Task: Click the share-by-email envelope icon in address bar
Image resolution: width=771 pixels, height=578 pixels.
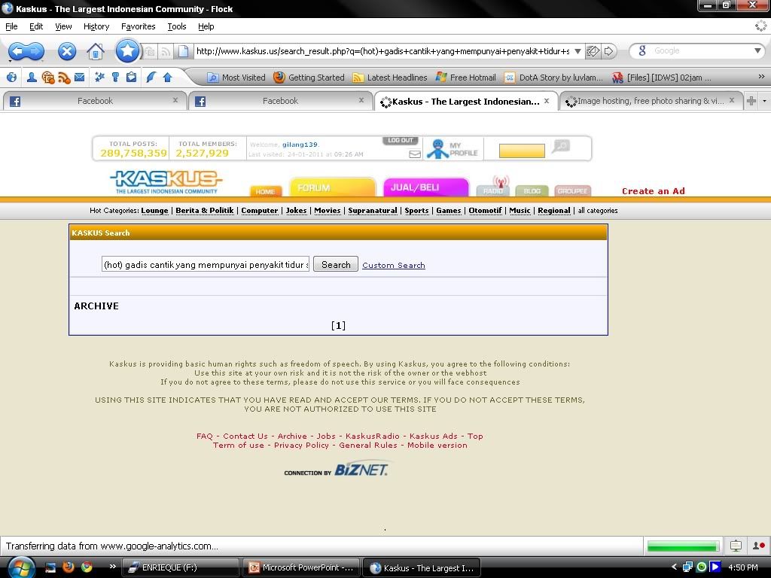Action: (593, 50)
